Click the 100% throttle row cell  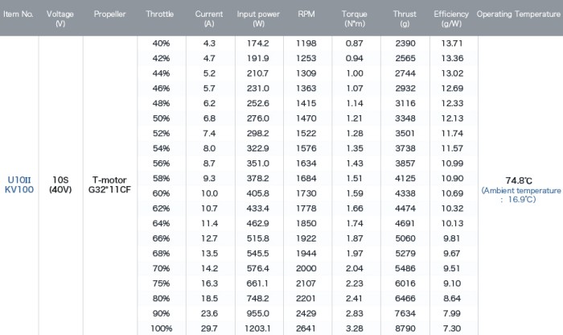(162, 329)
